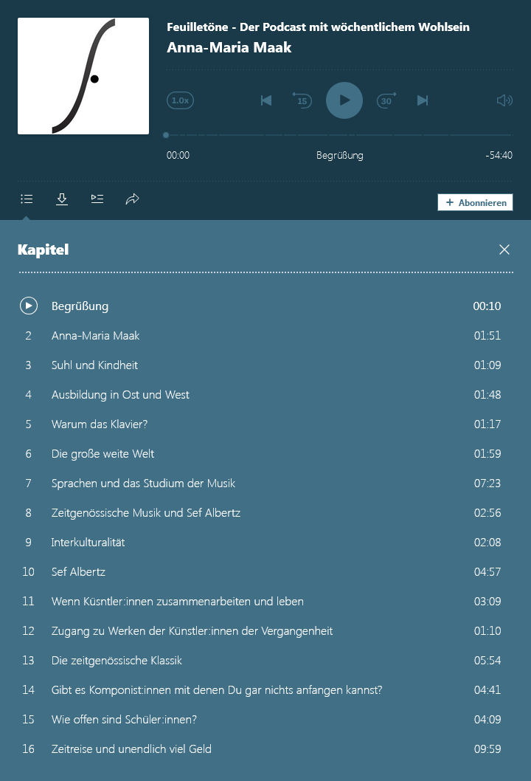The height and width of the screenshot is (781, 531).
Task: Skip forward 30 seconds
Action: (x=386, y=100)
